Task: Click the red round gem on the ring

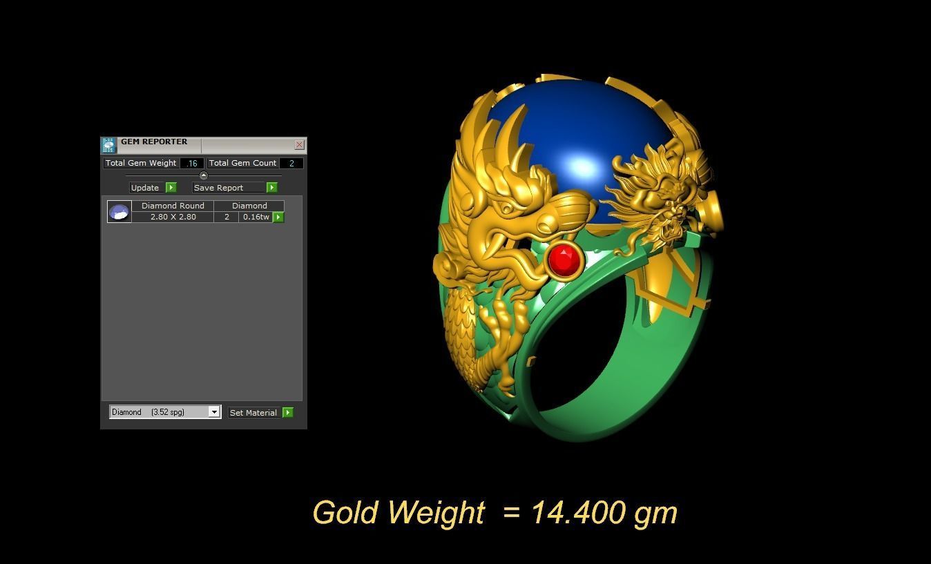Action: click(564, 260)
